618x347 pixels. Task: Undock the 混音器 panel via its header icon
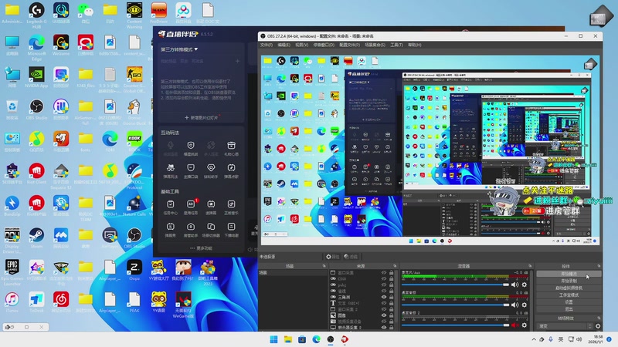[530, 266]
